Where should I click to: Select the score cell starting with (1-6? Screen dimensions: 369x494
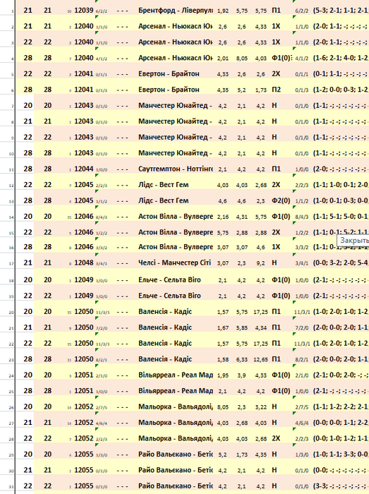point(341,58)
